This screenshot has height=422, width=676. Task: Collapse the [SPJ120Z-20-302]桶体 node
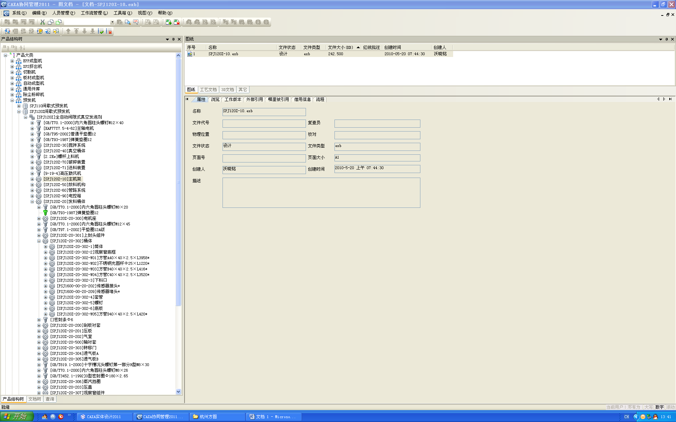pyautogui.click(x=39, y=241)
